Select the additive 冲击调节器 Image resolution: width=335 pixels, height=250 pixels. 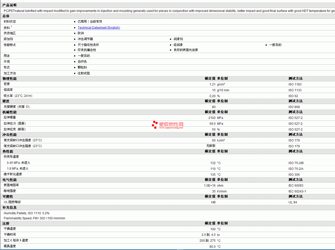tap(85, 39)
